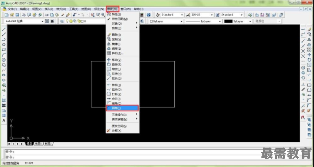Click the Rotate icon in right modify toolbar

click(x=309, y=60)
